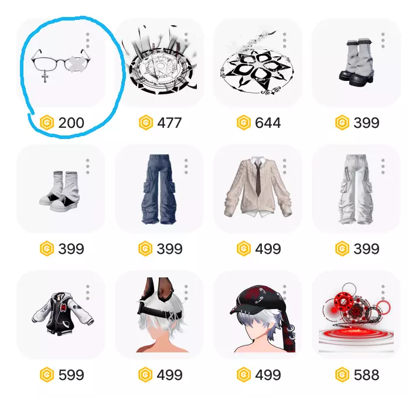Open options menu for the glasses item
This screenshot has width=409, height=397.
(x=88, y=40)
